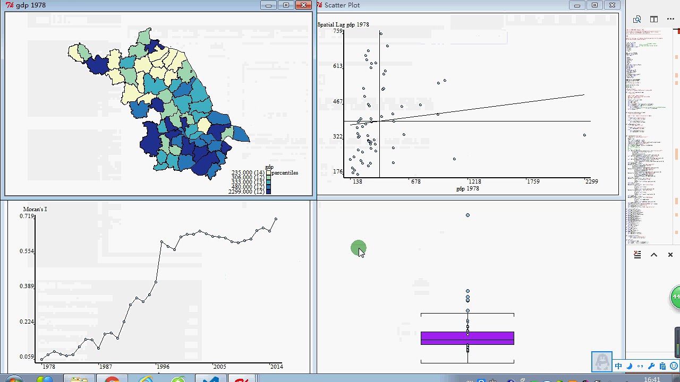This screenshot has width=680, height=382.
Task: Click the moon icon in the IME toolbar
Action: 630,366
